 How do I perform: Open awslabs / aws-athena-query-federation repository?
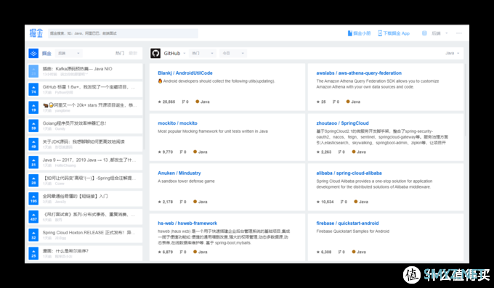tap(359, 73)
